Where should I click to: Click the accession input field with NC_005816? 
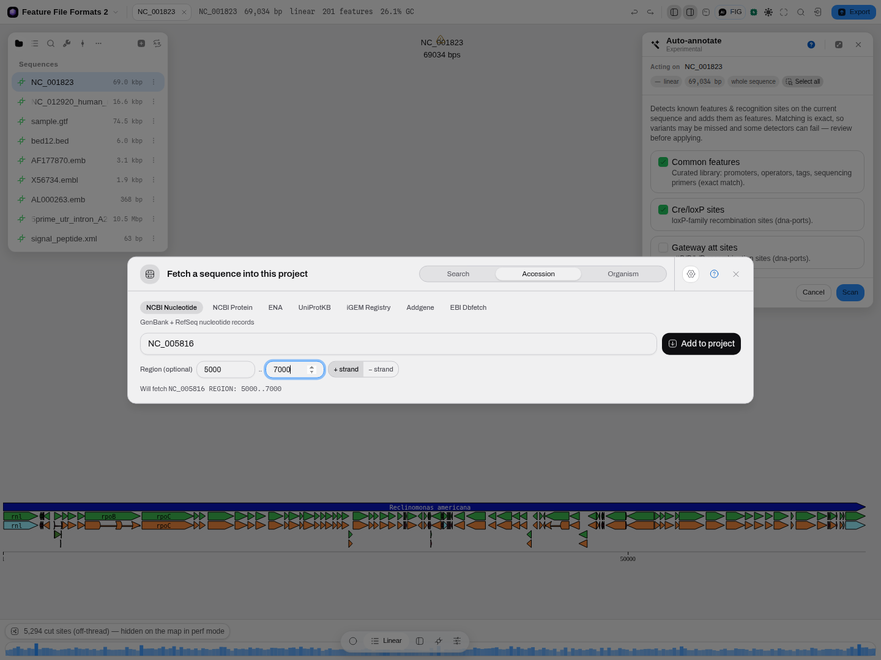point(398,344)
